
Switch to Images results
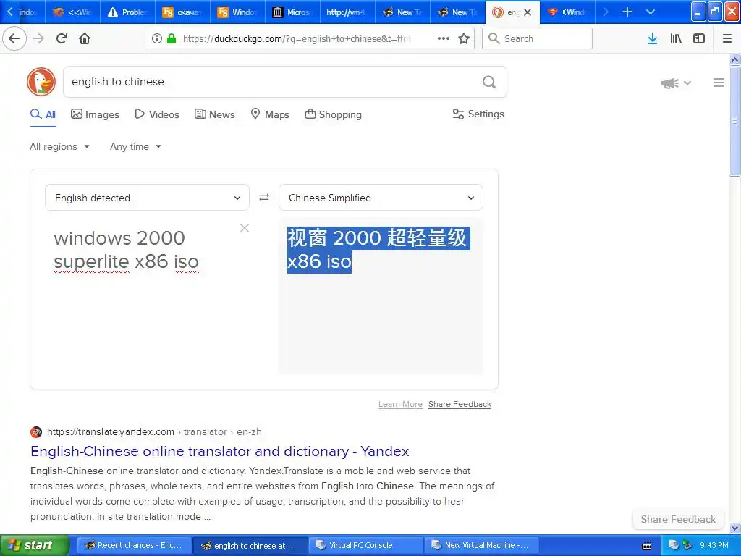point(95,114)
